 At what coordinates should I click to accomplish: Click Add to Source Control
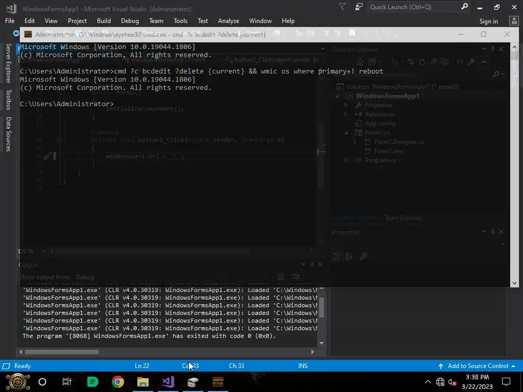[x=478, y=366]
